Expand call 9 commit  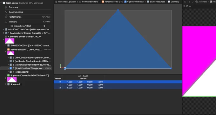tap(6, 84)
